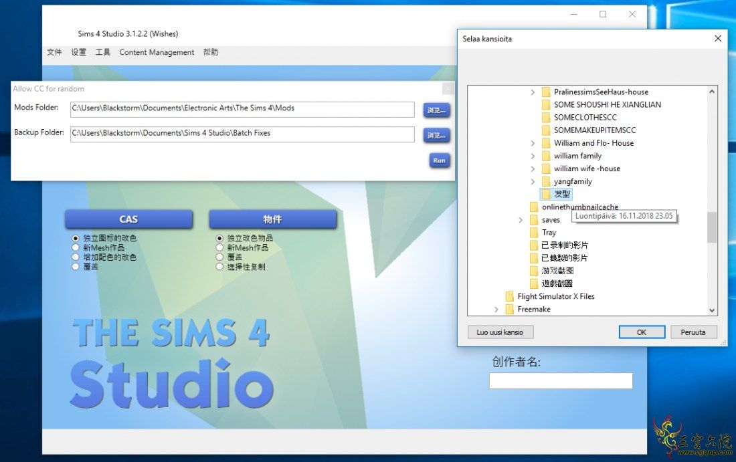Confirm folder selection with OK
This screenshot has height=462, width=736.
click(x=642, y=332)
